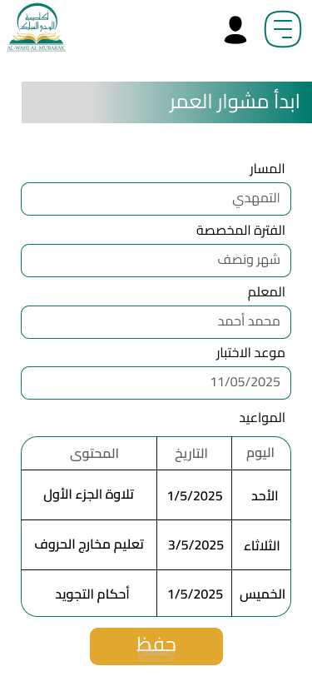Image resolution: width=312 pixels, height=676 pixels.
Task: Choose the المعلم field showing محمد أحمد
Action: pos(156,322)
